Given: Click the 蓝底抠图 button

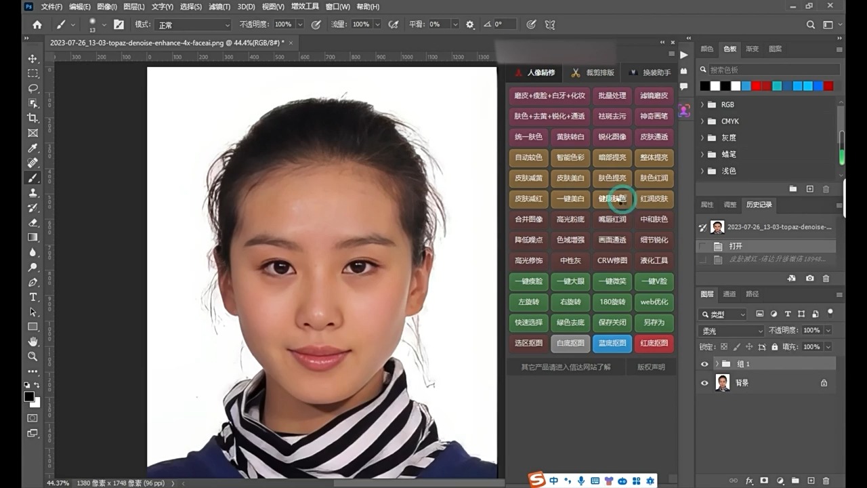Looking at the screenshot, I should (x=612, y=343).
